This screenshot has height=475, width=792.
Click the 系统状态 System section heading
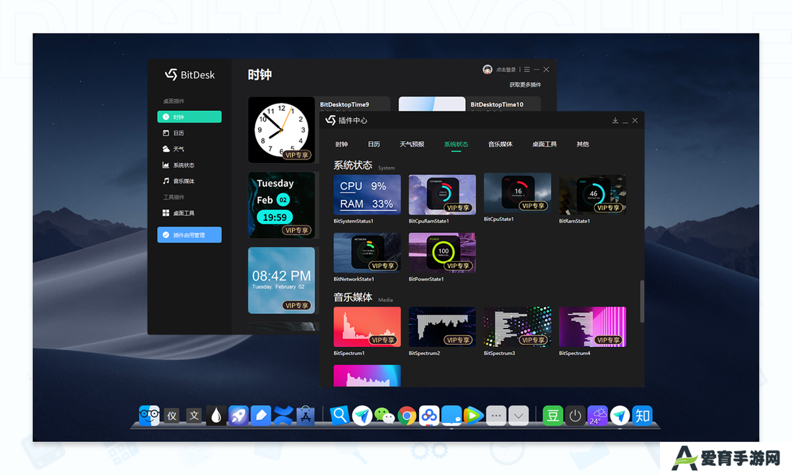coord(364,166)
